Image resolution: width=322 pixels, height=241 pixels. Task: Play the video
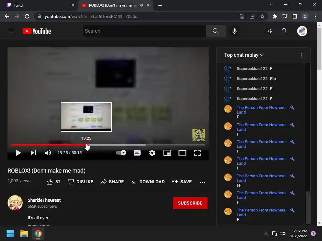coord(19,153)
